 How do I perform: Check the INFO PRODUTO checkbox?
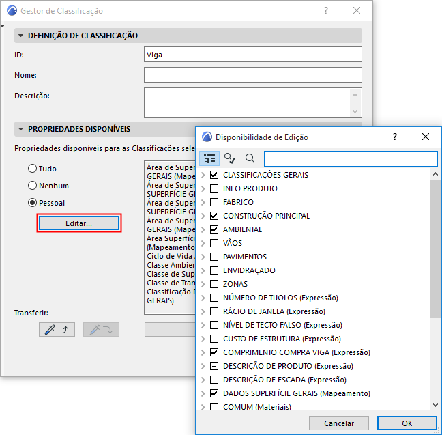(x=214, y=188)
